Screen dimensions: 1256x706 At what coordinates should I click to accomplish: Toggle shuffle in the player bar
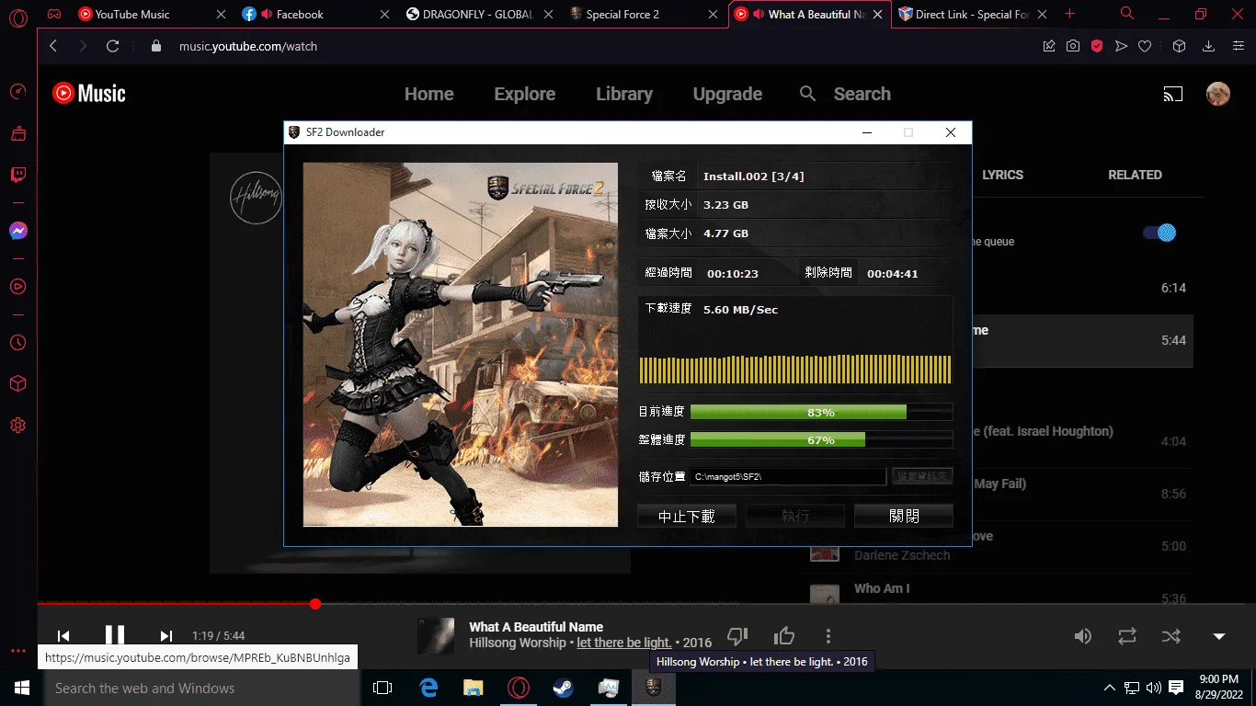pyautogui.click(x=1170, y=636)
